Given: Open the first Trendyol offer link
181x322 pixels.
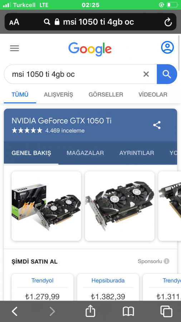Looking at the screenshot, I should point(42,280).
